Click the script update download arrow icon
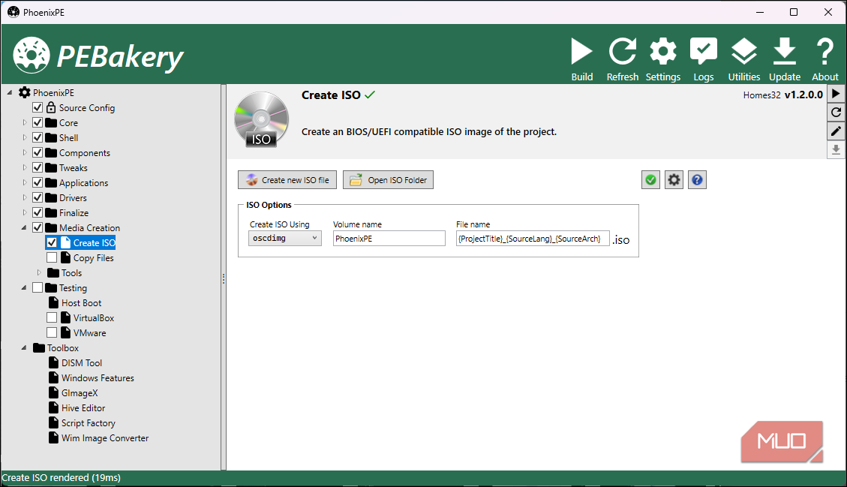Screen dimensions: 847x487 (x=836, y=149)
